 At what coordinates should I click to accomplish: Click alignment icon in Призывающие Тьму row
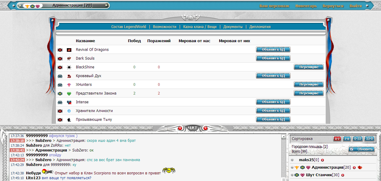coord(60,120)
